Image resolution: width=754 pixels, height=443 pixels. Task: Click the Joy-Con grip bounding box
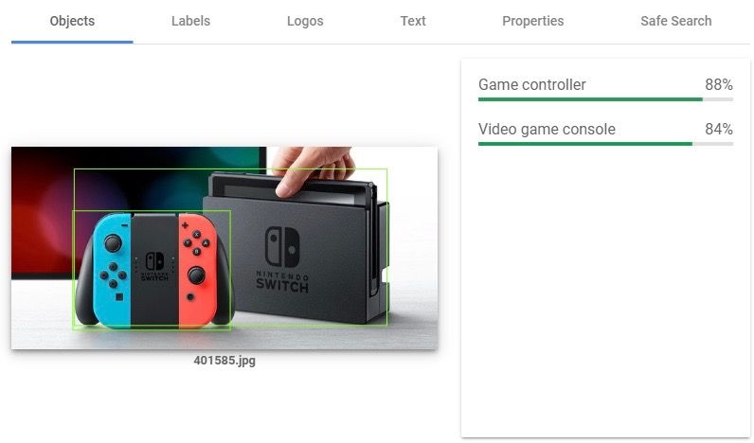[x=152, y=270]
